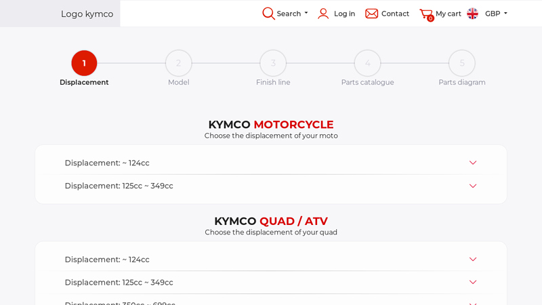The width and height of the screenshot is (542, 305).
Task: Open the Contact link text
Action: [x=395, y=14]
